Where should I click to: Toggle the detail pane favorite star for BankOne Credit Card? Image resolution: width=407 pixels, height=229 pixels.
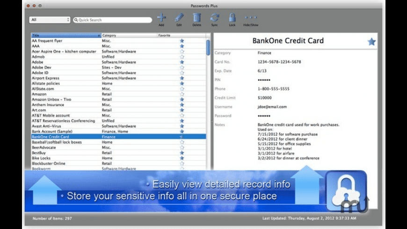(x=371, y=42)
